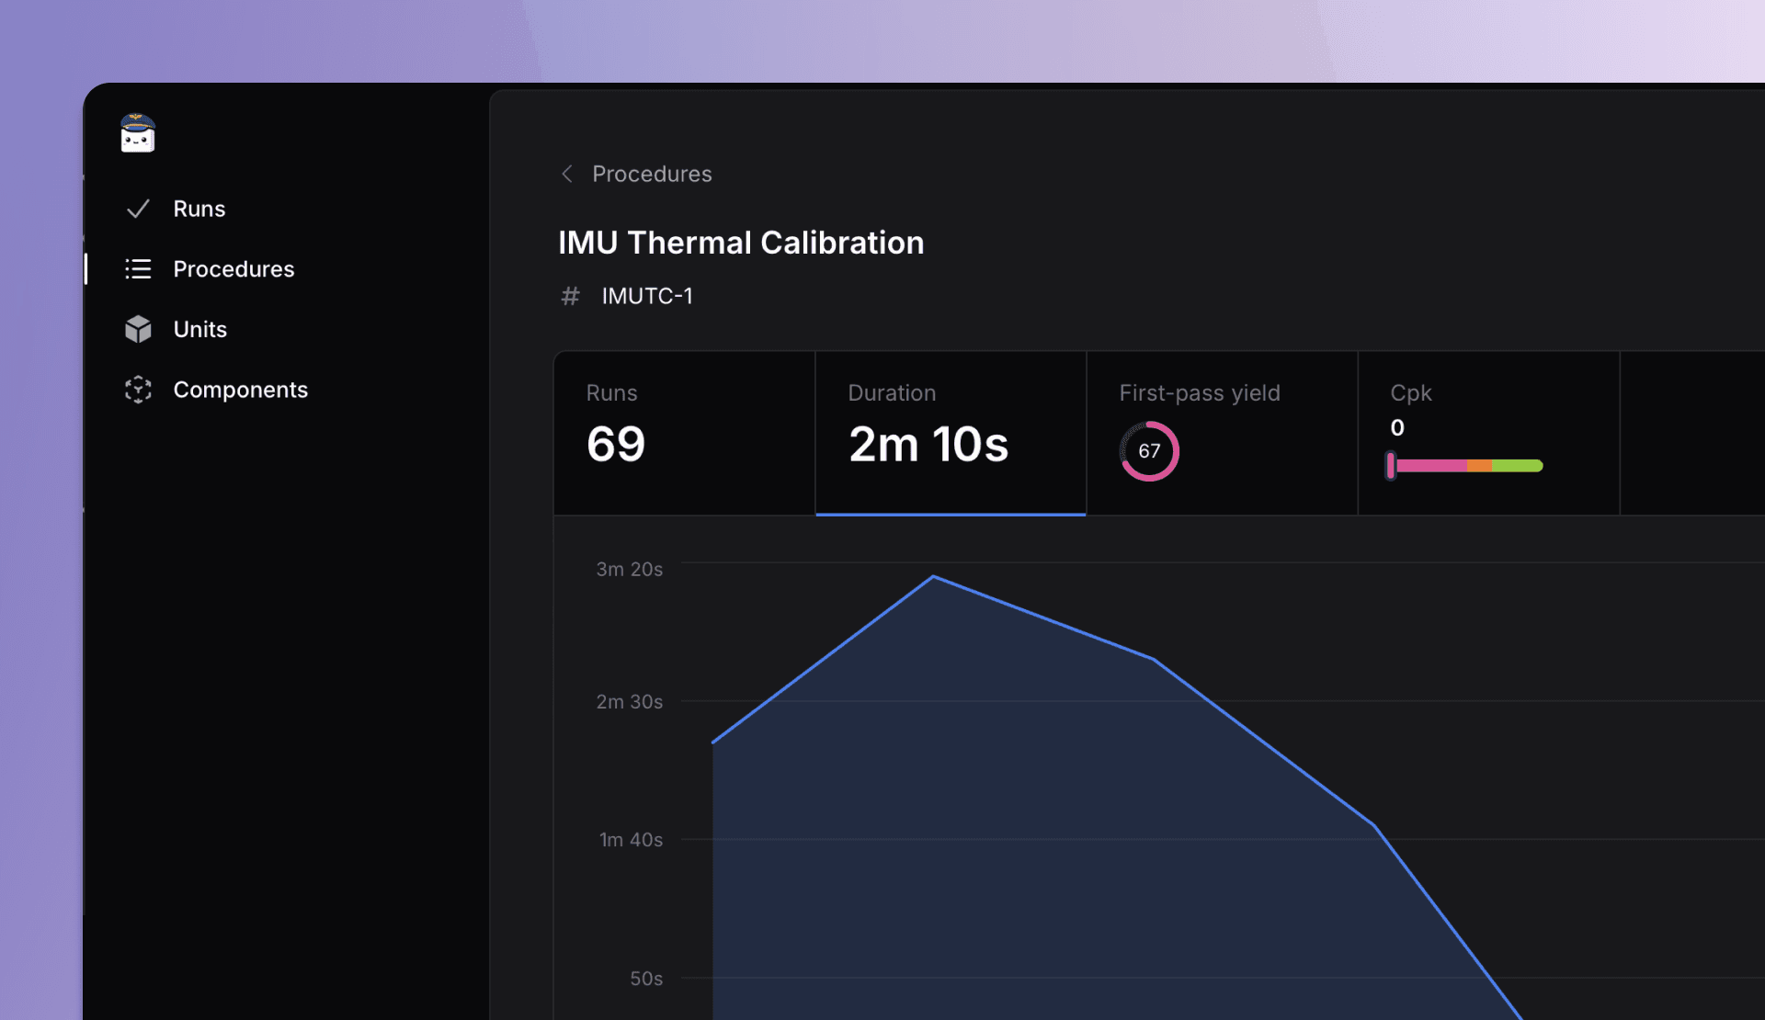Click the IMUTC-1 identifier text
Image resolution: width=1765 pixels, height=1020 pixels.
pyautogui.click(x=647, y=296)
